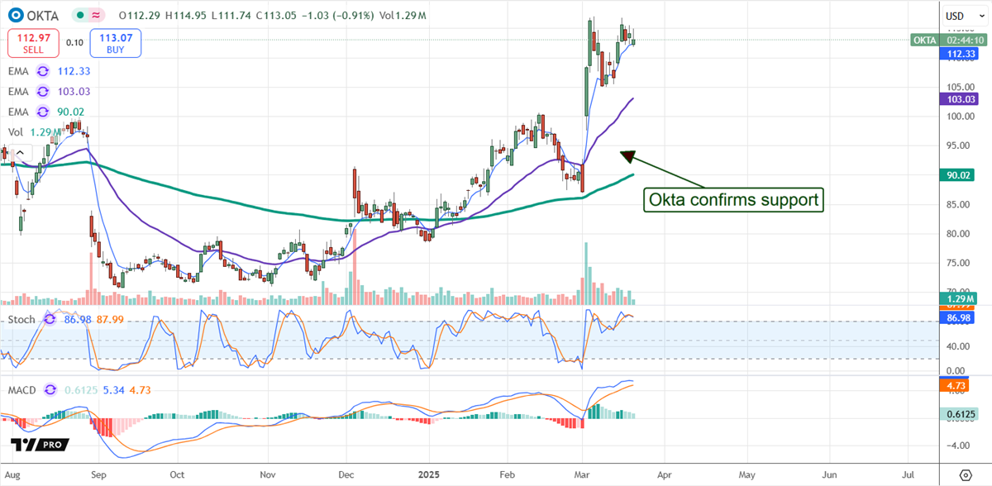Click the MACD indicator refresh icon

pyautogui.click(x=52, y=389)
